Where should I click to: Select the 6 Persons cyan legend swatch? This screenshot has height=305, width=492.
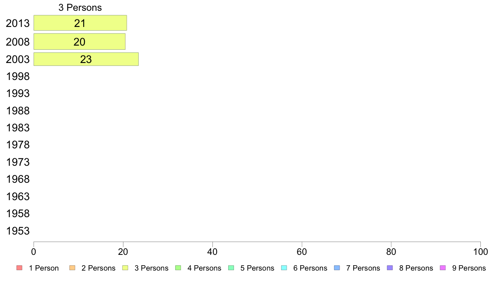point(284,268)
